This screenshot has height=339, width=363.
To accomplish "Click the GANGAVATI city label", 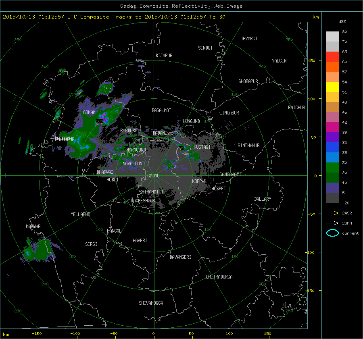I will point(230,174).
